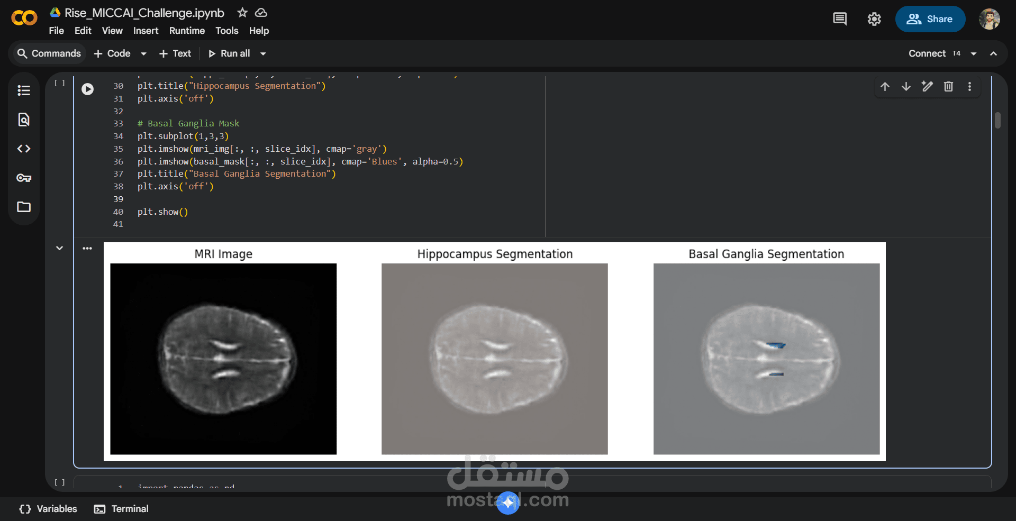The height and width of the screenshot is (521, 1016).
Task: Add a new Text cell
Action: pos(175,53)
